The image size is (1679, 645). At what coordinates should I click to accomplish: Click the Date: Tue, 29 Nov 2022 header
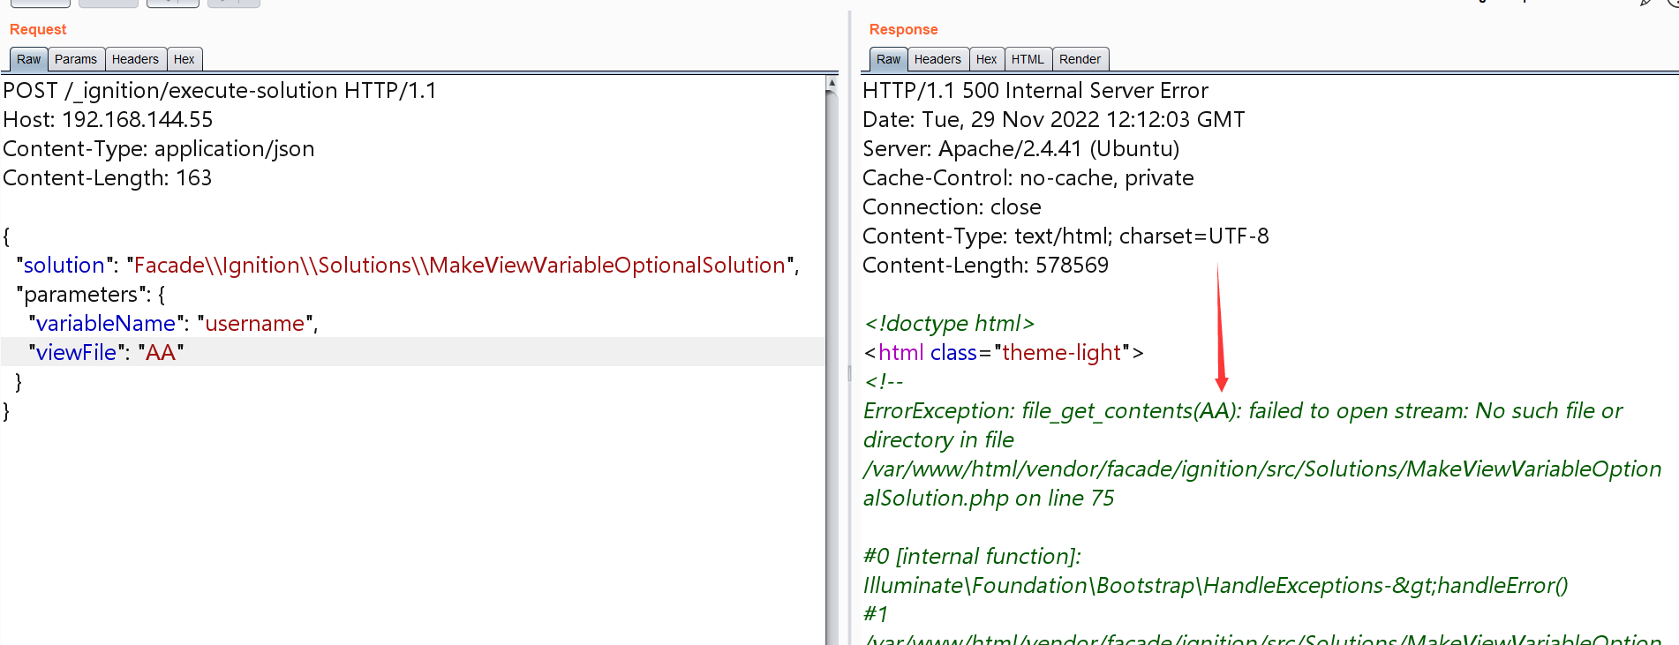click(x=1054, y=120)
